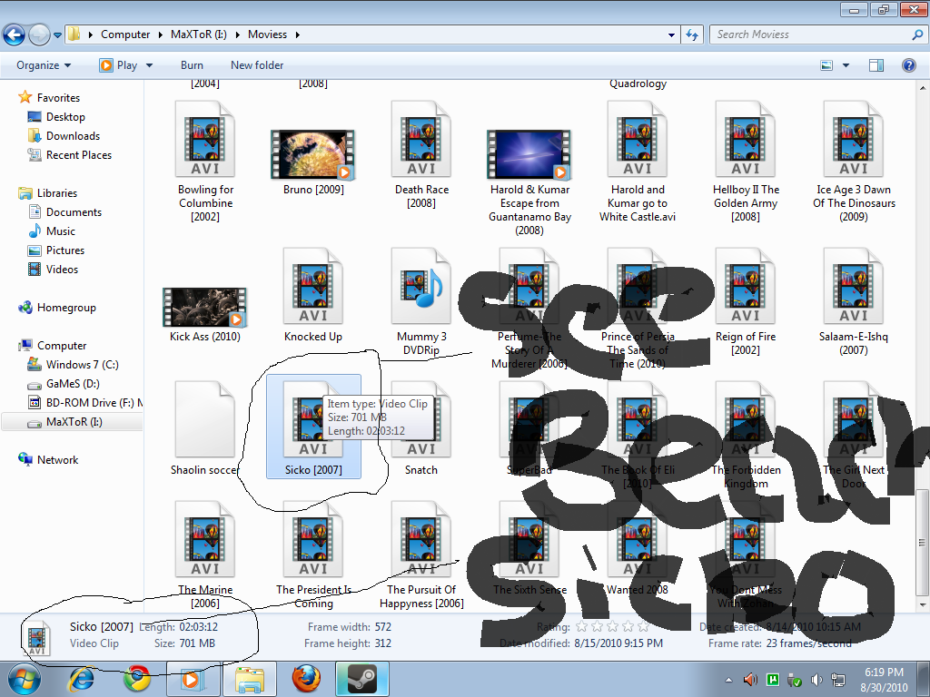Open the Windows Start menu
Viewport: 930px width, 697px height.
tap(25, 679)
